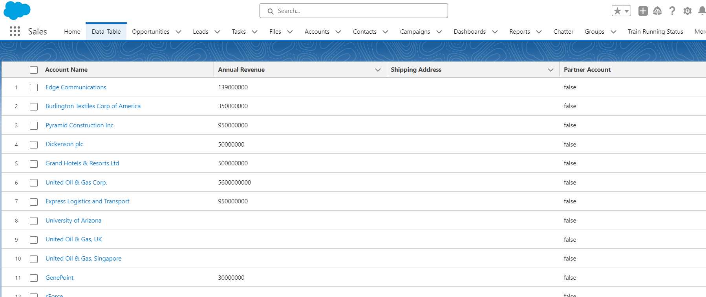Select the Express Logistics row checkbox
Screen dimensions: 706x297
click(x=34, y=202)
